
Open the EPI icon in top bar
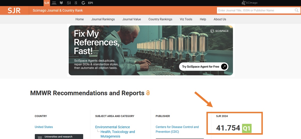[x=91, y=3]
